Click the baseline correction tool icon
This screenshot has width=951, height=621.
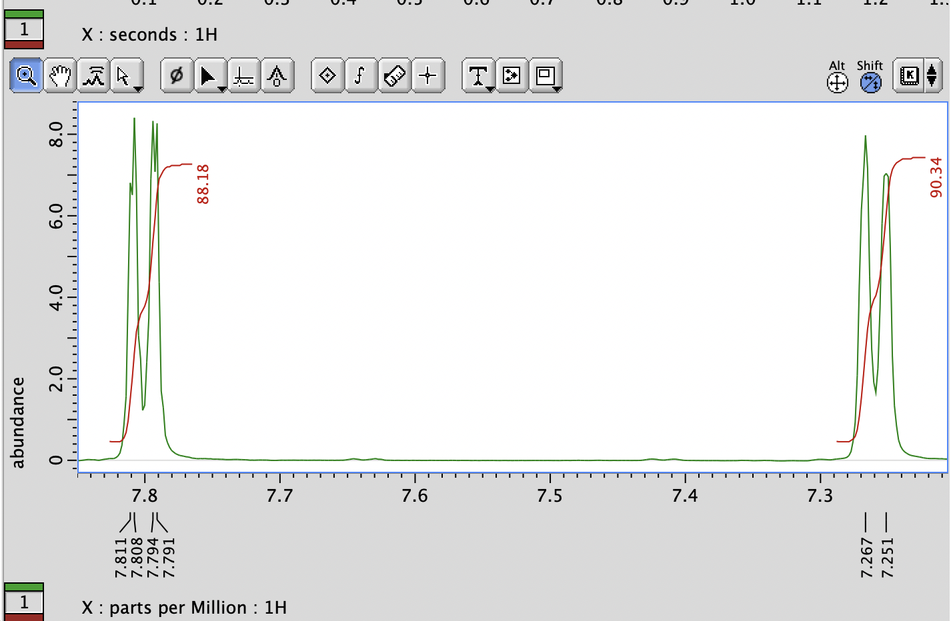[243, 75]
